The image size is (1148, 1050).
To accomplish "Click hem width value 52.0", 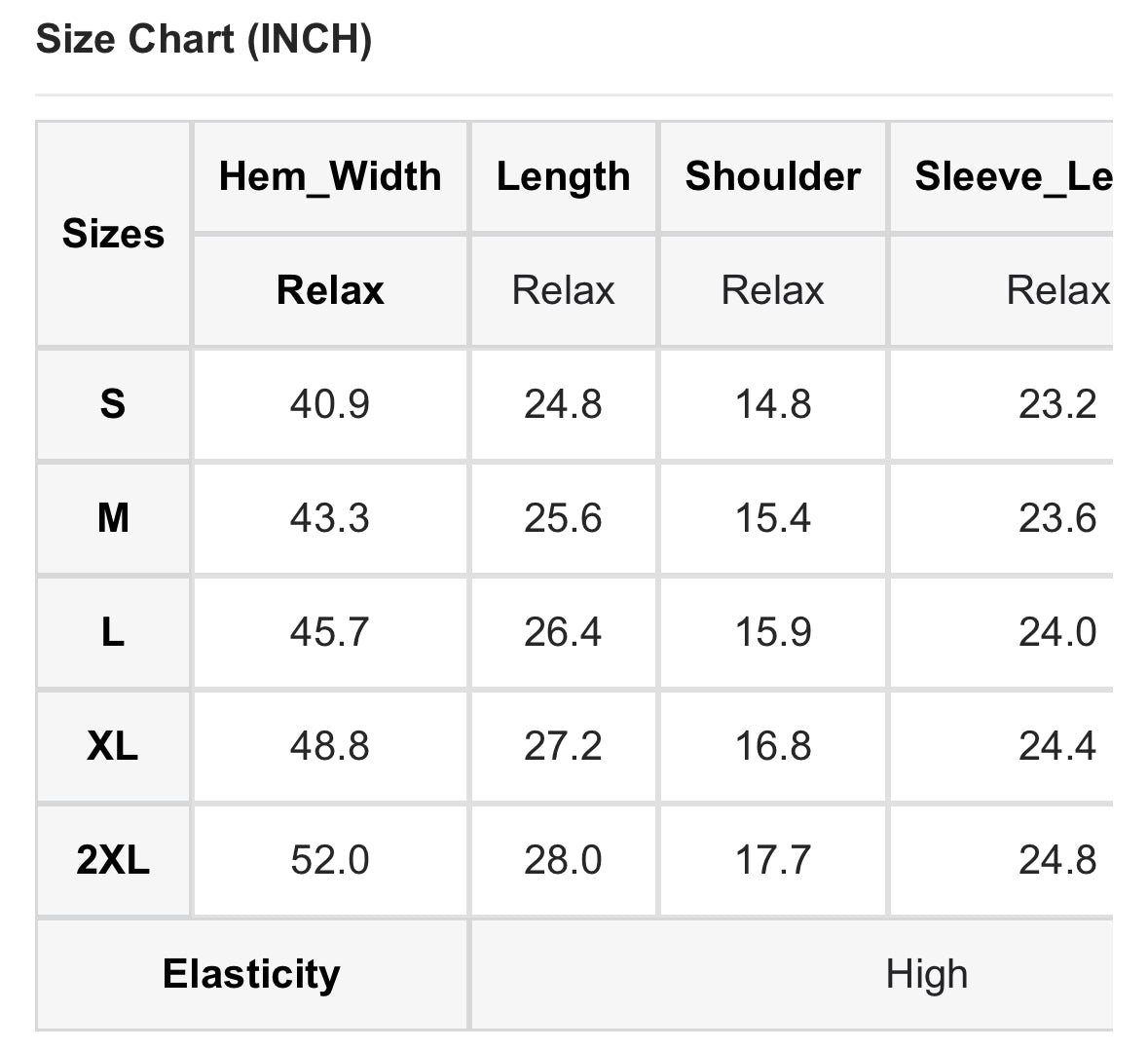I will click(330, 860).
